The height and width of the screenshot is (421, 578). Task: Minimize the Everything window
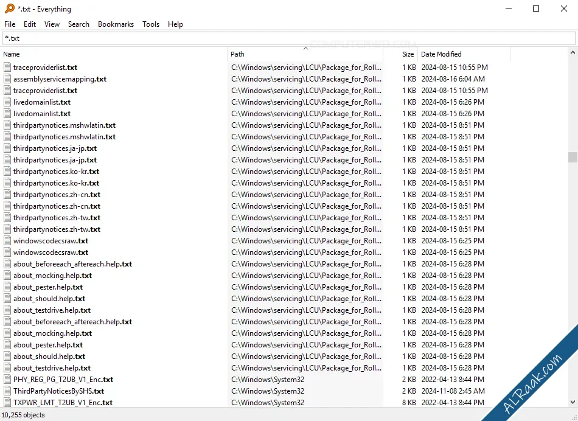click(x=509, y=9)
